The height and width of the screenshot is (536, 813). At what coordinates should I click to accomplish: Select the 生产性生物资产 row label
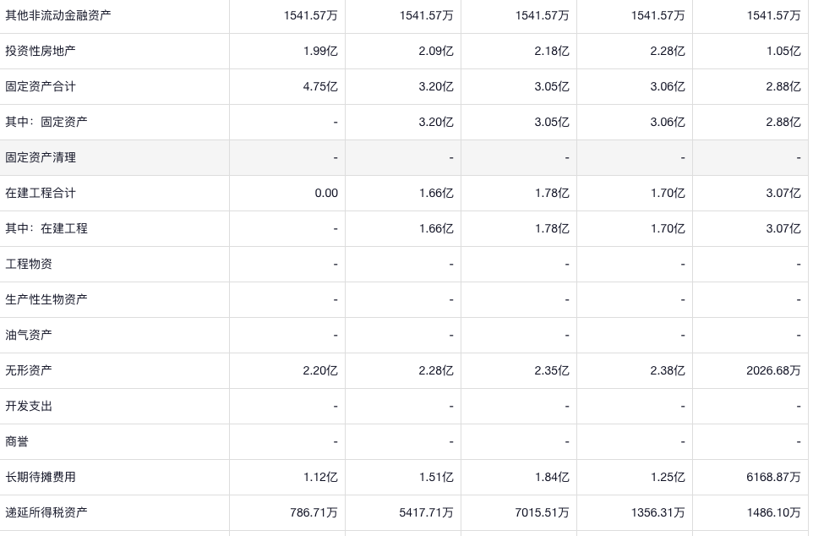[46, 299]
